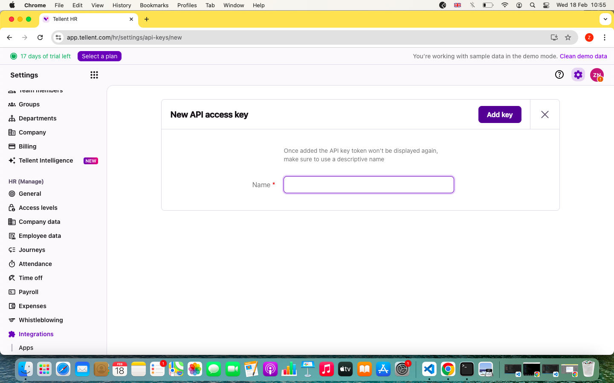The image size is (614, 383).
Task: Click the Company building icon in sidebar
Action: pyautogui.click(x=12, y=132)
